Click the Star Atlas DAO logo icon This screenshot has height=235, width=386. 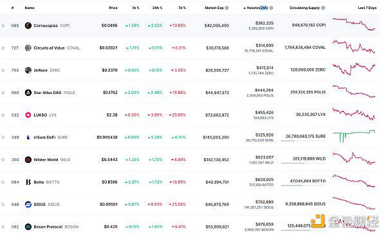28,93
